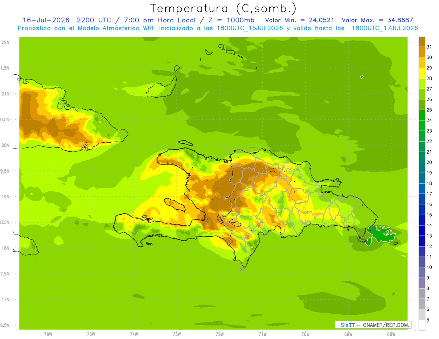Click the '10' value on the color scale
Viewport: 439px width, 339px height.
click(x=429, y=267)
